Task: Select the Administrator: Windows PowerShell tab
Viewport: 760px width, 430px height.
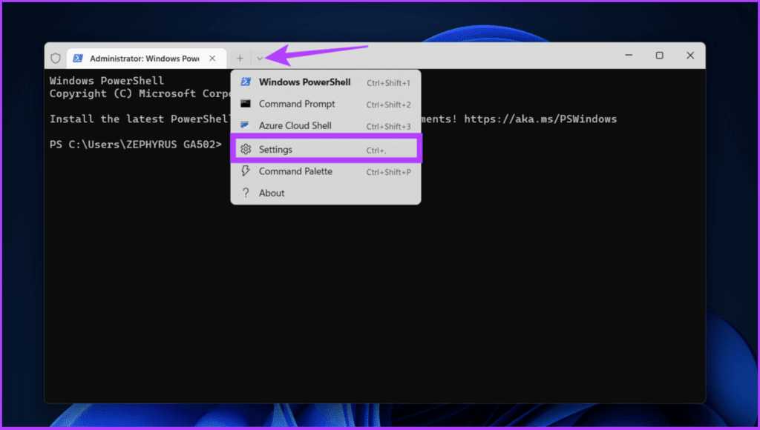Action: pyautogui.click(x=146, y=58)
